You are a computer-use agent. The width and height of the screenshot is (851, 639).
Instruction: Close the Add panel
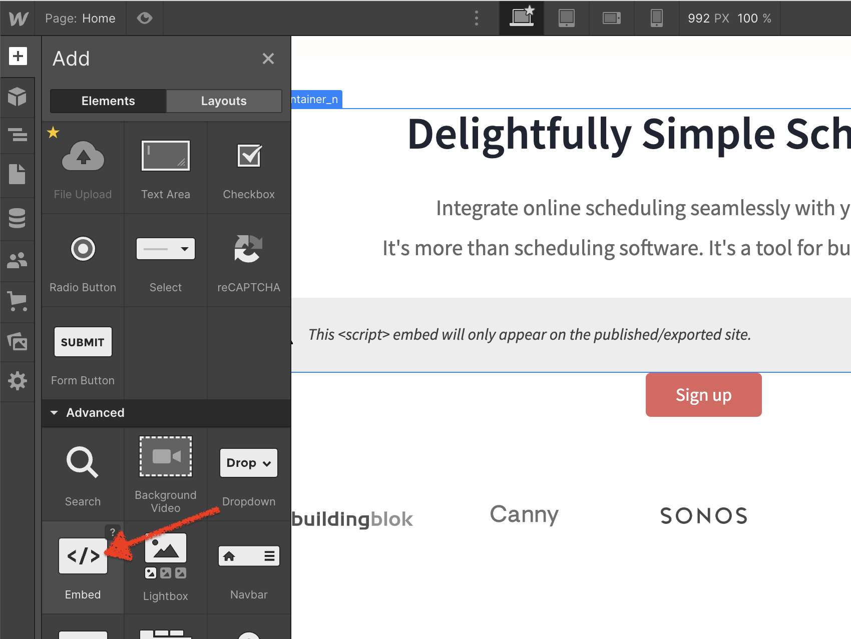(268, 59)
